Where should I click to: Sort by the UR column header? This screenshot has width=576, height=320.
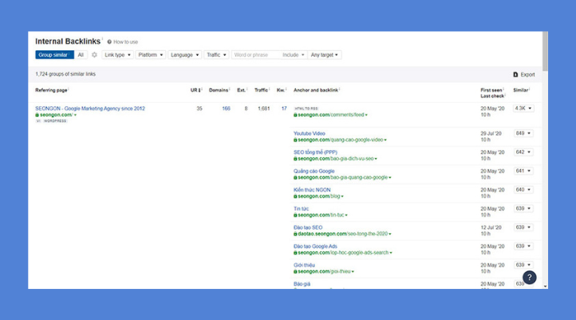(196, 90)
